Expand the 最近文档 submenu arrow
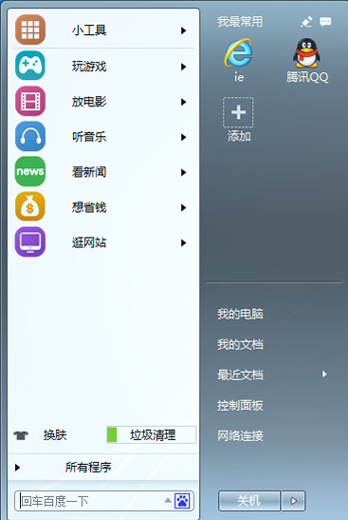 coord(324,375)
